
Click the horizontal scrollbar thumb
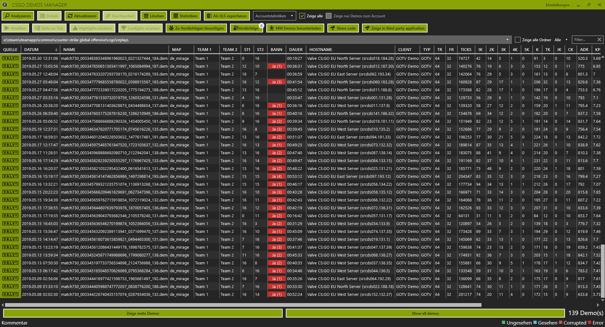point(243,305)
